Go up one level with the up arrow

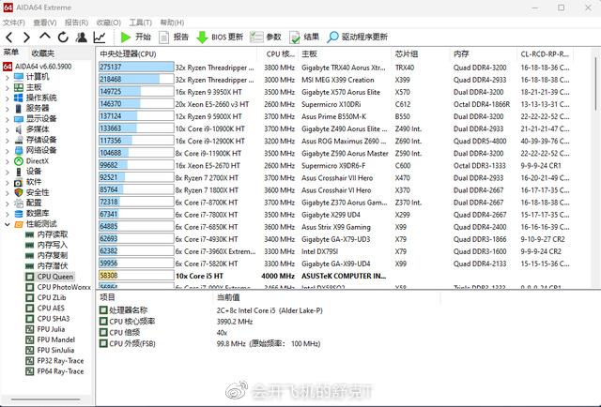[x=45, y=37]
